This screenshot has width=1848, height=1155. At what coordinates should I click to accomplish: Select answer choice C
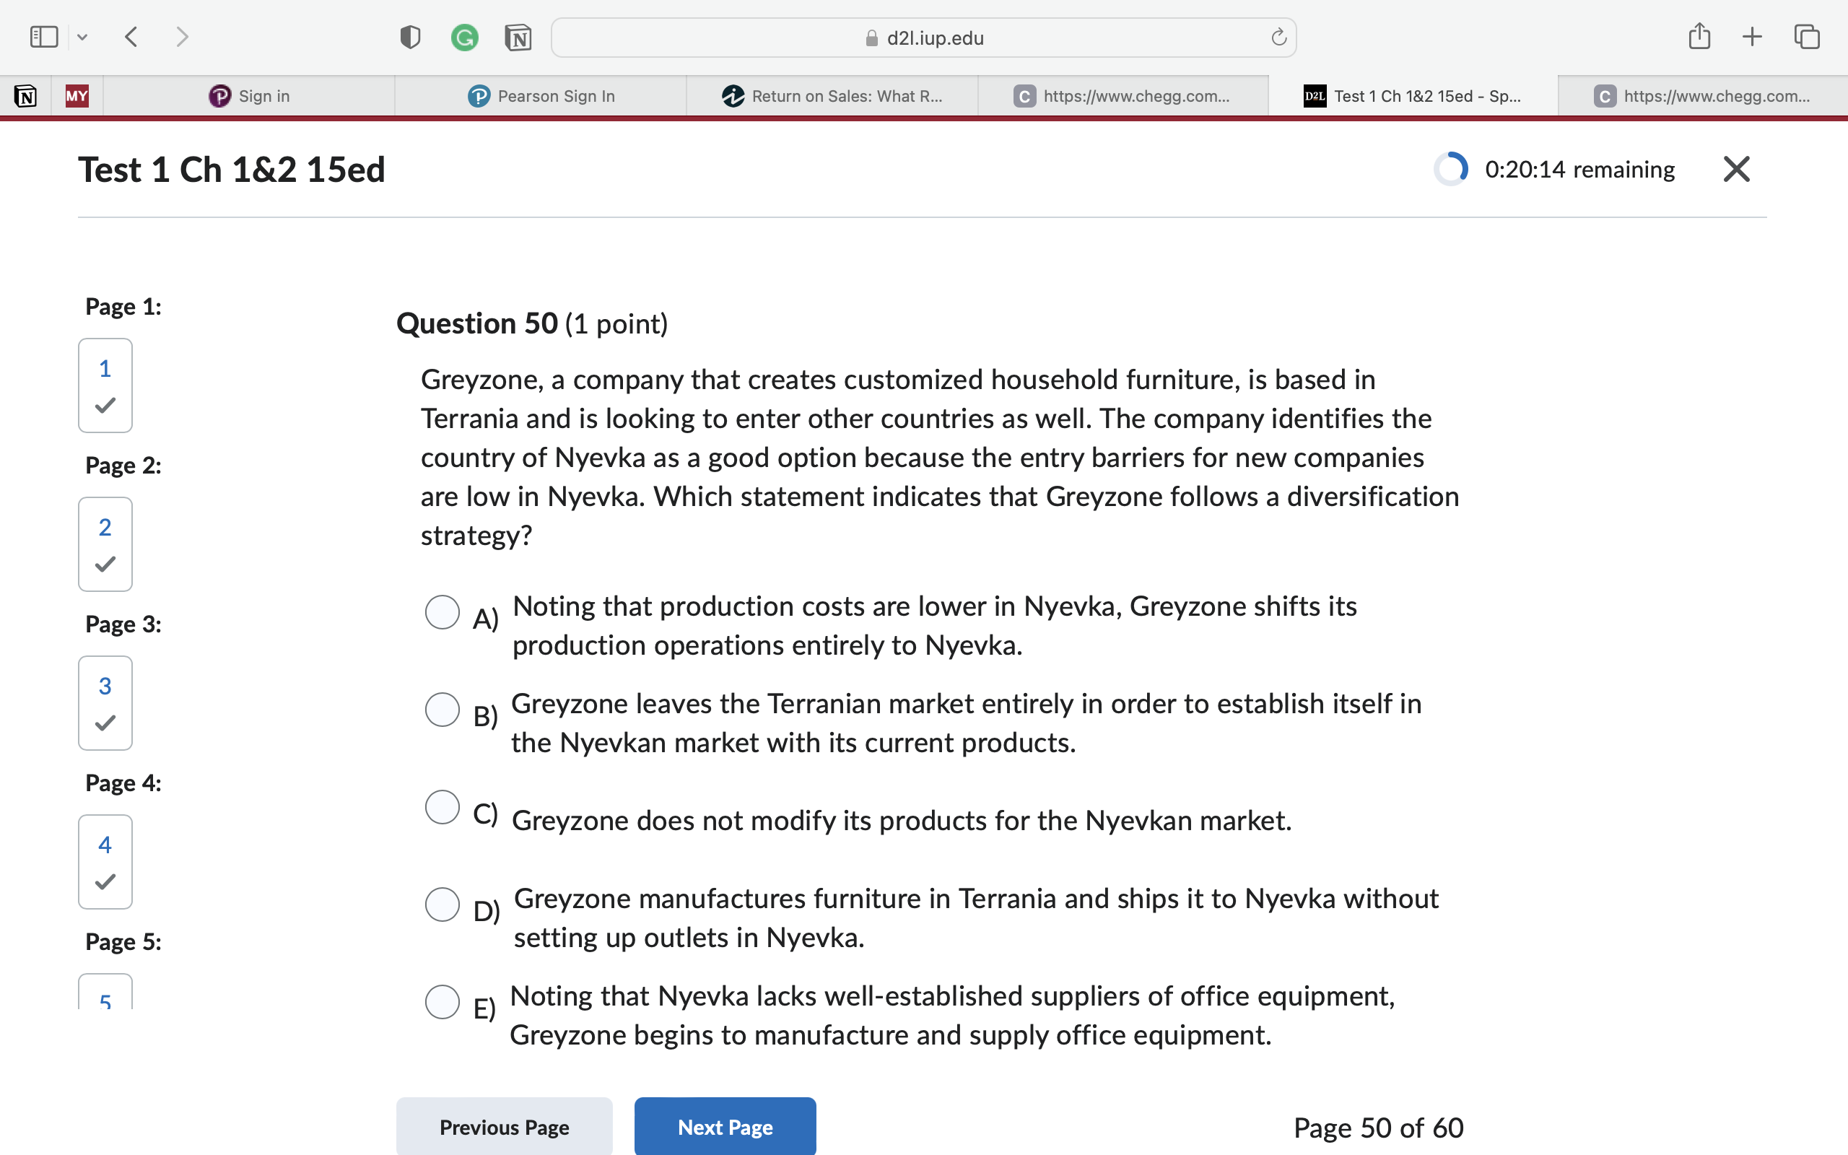point(443,808)
